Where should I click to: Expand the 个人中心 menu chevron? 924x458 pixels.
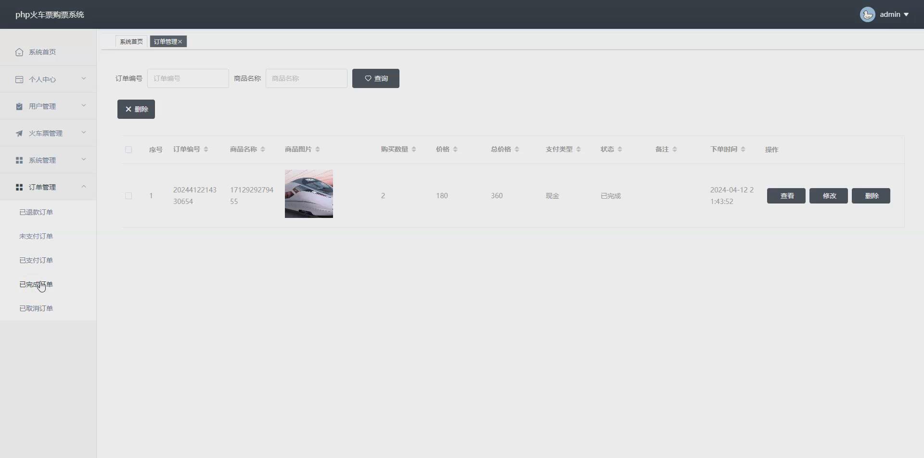tap(84, 78)
